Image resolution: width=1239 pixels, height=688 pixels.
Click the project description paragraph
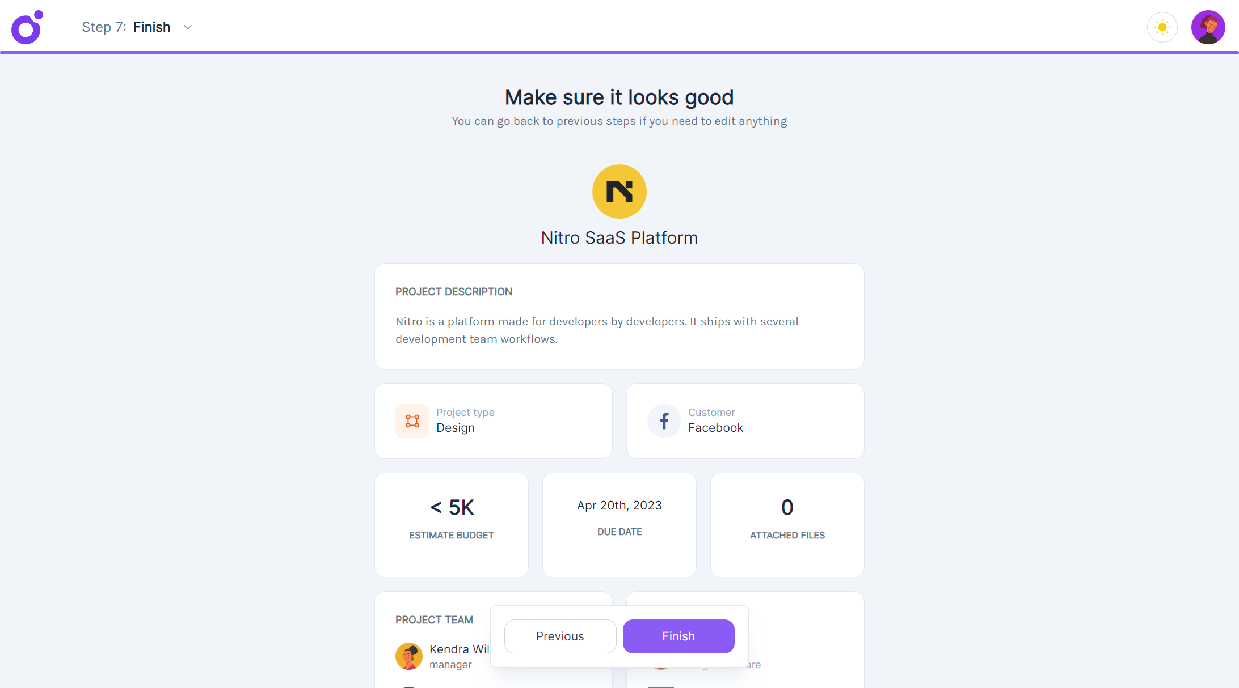tap(597, 330)
